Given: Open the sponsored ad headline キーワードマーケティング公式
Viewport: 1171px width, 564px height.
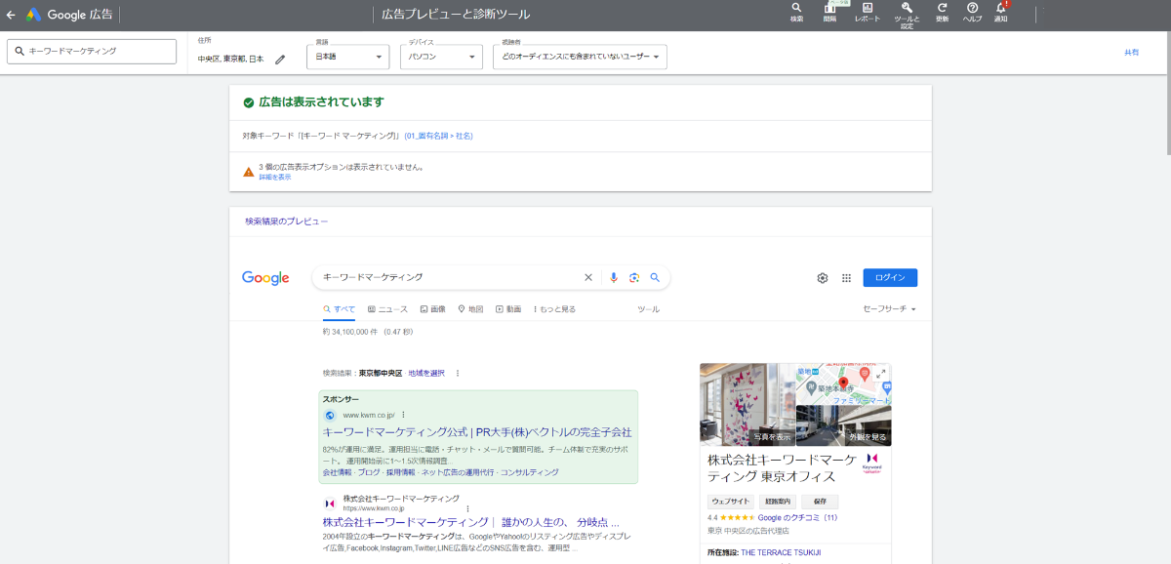Looking at the screenshot, I should coord(477,432).
